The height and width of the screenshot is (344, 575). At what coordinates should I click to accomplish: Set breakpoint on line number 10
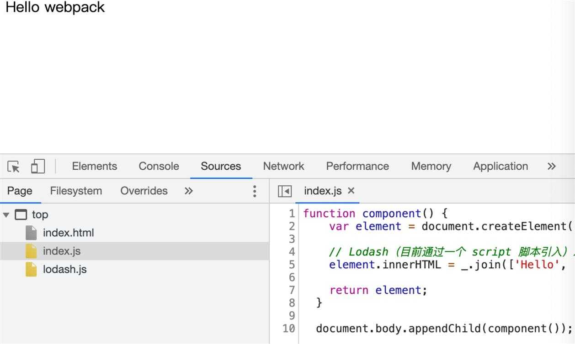coord(289,328)
